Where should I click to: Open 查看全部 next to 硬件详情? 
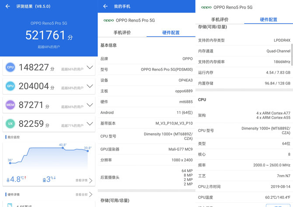[84, 194]
